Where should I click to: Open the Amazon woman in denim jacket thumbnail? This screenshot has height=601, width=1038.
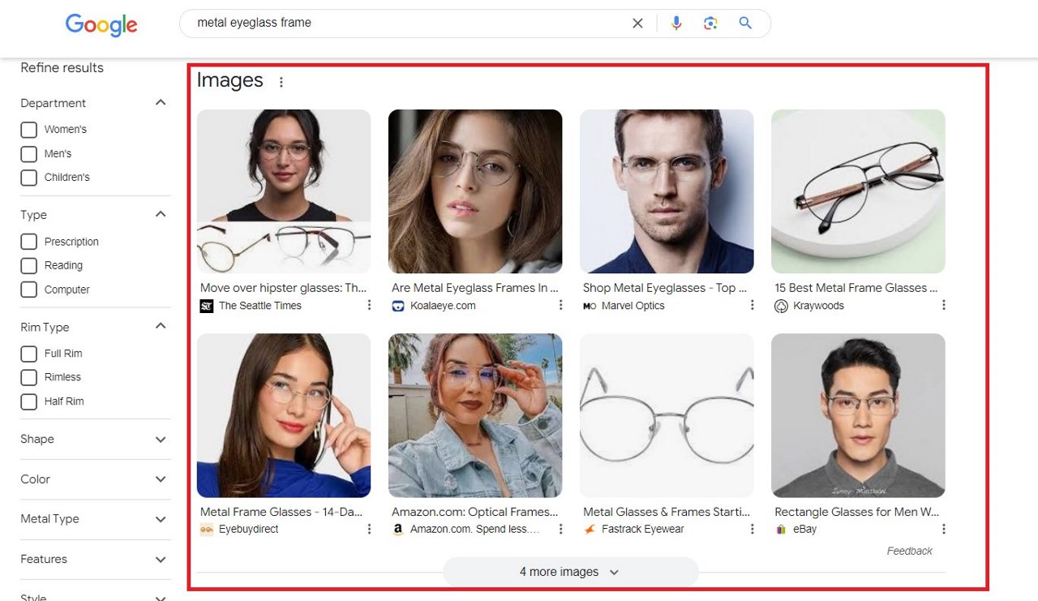[475, 415]
